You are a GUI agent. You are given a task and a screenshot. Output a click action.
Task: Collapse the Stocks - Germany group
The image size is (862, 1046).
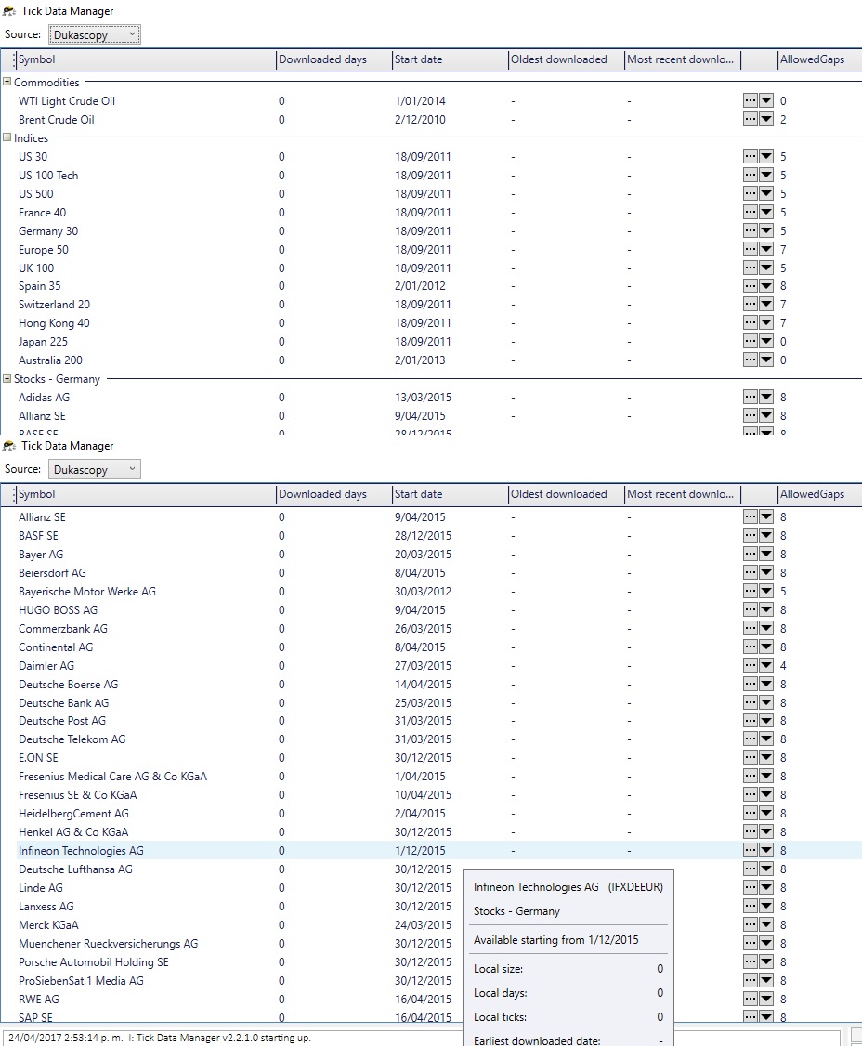pyautogui.click(x=7, y=379)
